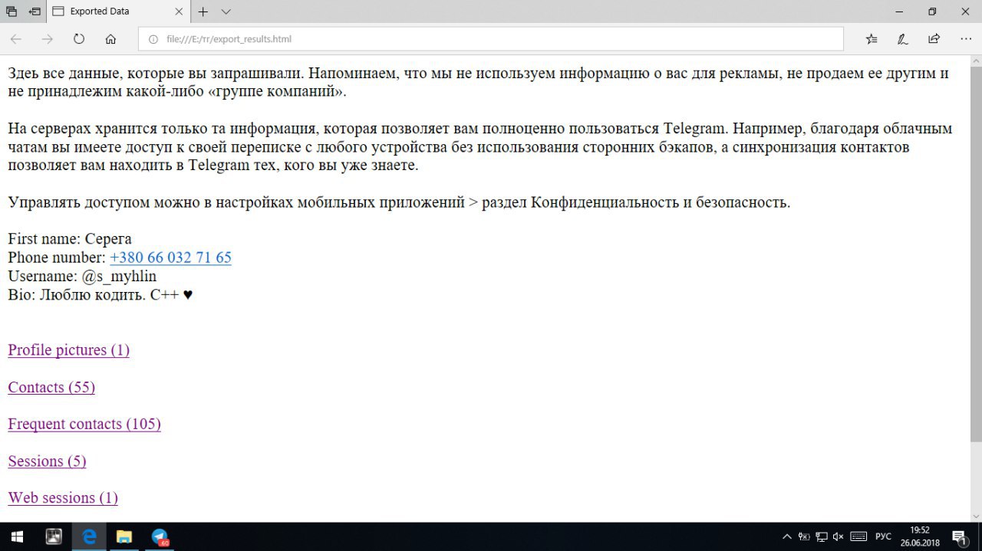Open the Action Center notifications icon
The width and height of the screenshot is (982, 551).
pos(960,536)
